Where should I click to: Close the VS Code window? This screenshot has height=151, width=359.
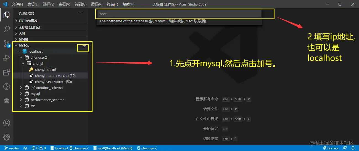(x=353, y=4)
